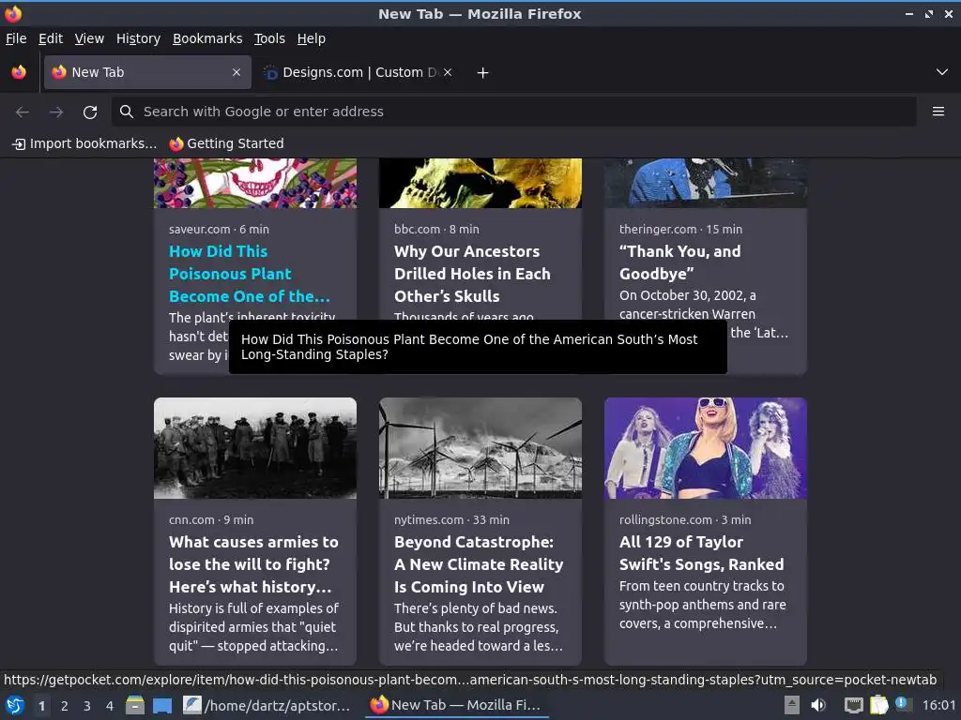Click the climate article description text
The width and height of the screenshot is (961, 720).
478,627
